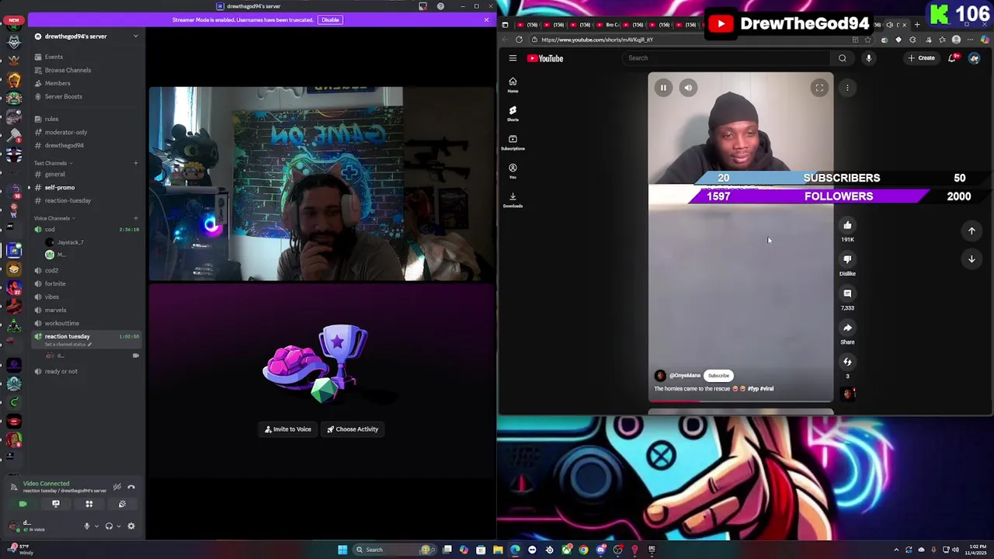Open the self-promo channel
Screen dimensions: 994x559
60,187
